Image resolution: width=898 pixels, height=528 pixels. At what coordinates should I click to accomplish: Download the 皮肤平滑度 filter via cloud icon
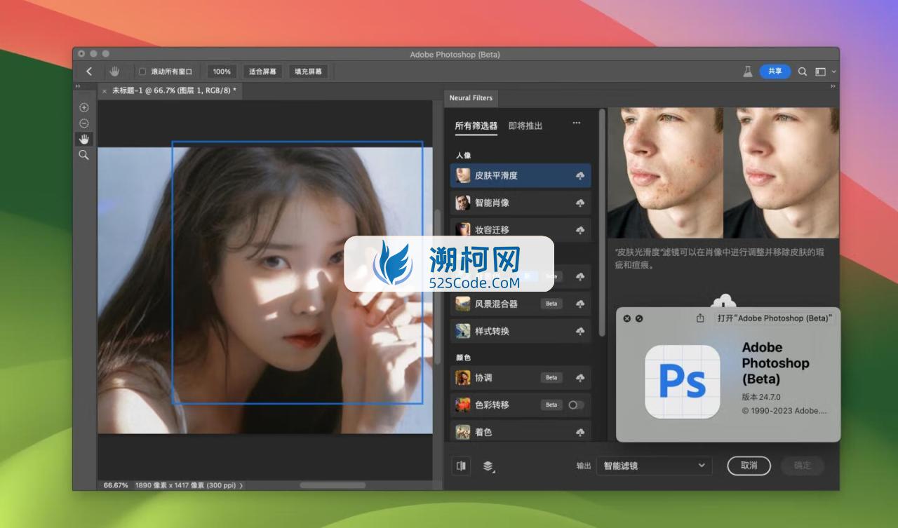580,176
